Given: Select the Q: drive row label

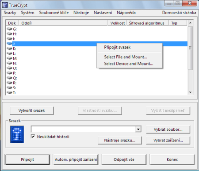Looking at the screenshot, I should point(15,78).
